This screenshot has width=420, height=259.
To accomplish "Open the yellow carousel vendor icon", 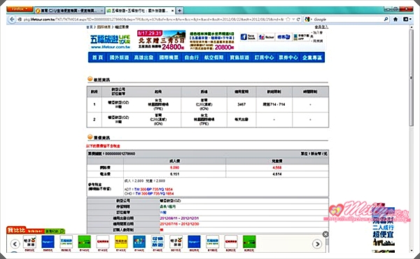I will tap(121, 242).
